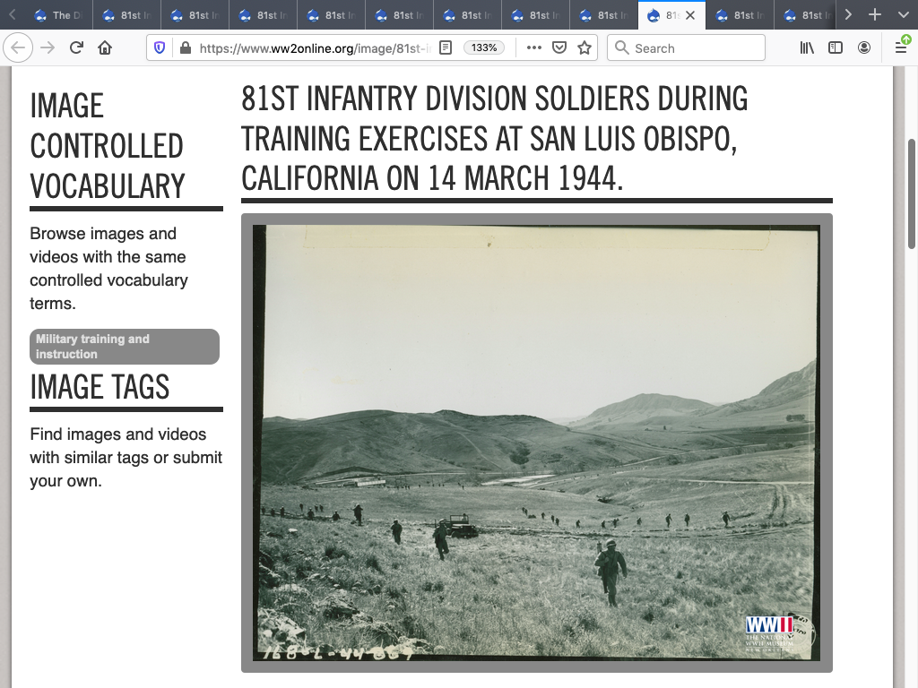Viewport: 918px width, 688px height.
Task: Toggle reader view for this page
Action: click(446, 48)
